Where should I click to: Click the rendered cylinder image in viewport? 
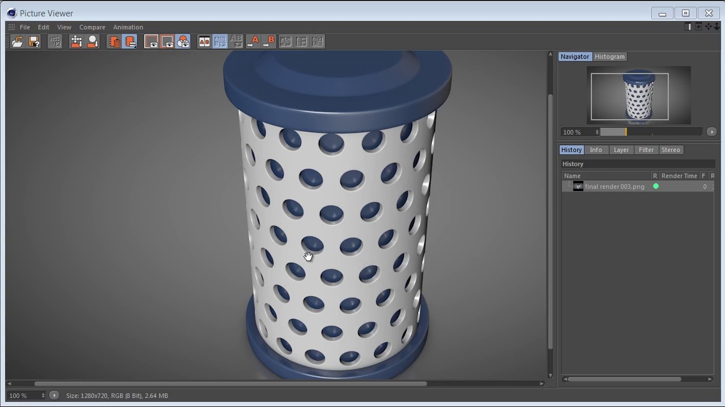338,215
